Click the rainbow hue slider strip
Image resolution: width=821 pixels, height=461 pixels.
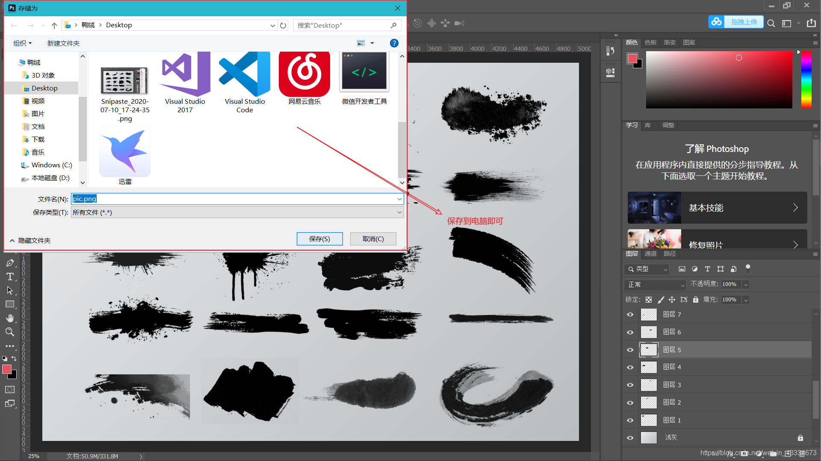point(806,80)
